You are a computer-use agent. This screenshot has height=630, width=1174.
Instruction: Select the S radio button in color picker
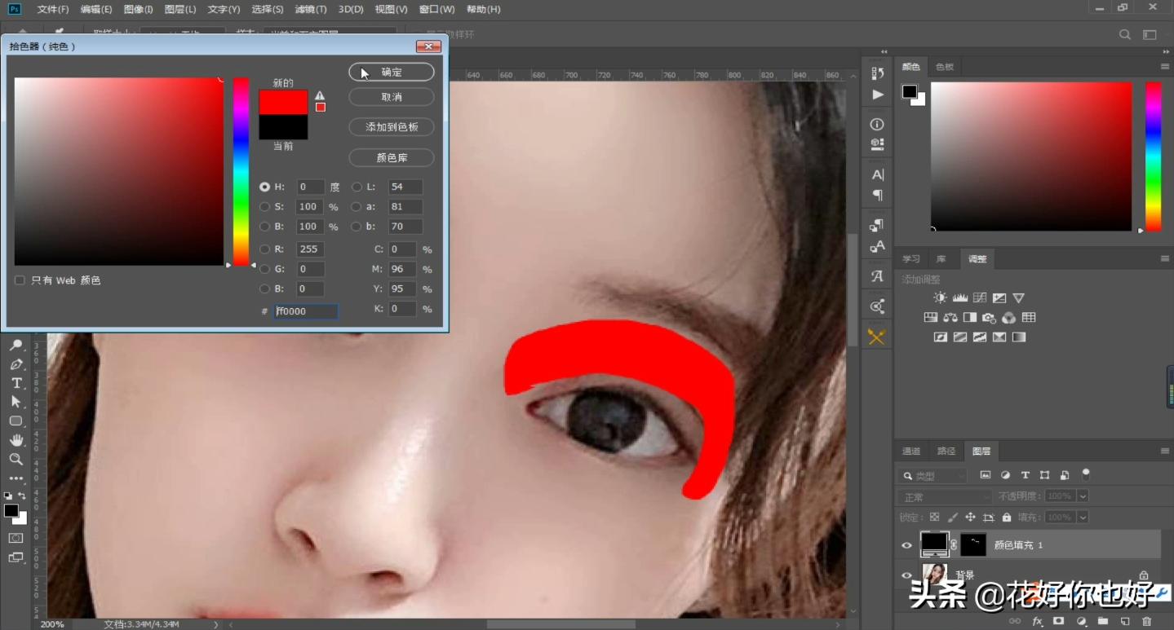point(264,207)
